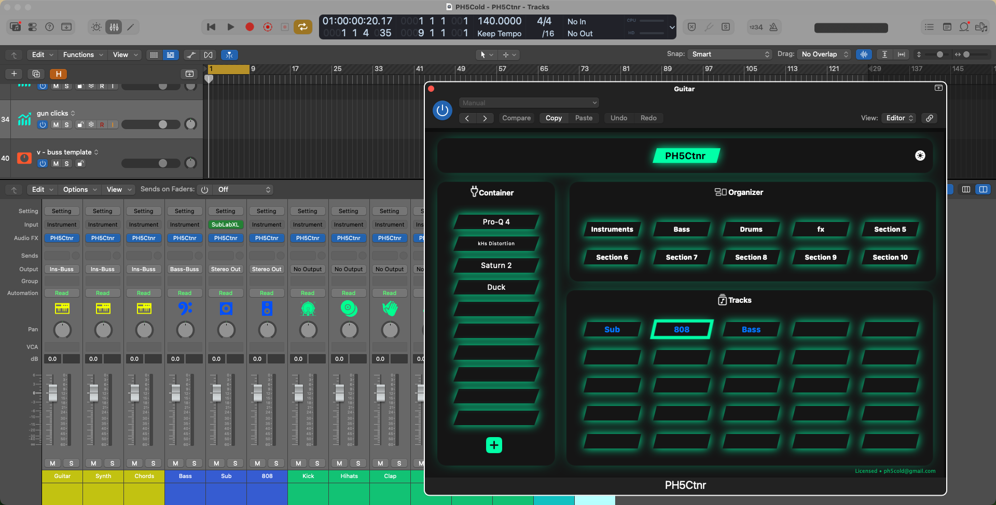Open the Functions menu in Tracks area
Screen dimensions: 996x505
[x=83, y=54]
